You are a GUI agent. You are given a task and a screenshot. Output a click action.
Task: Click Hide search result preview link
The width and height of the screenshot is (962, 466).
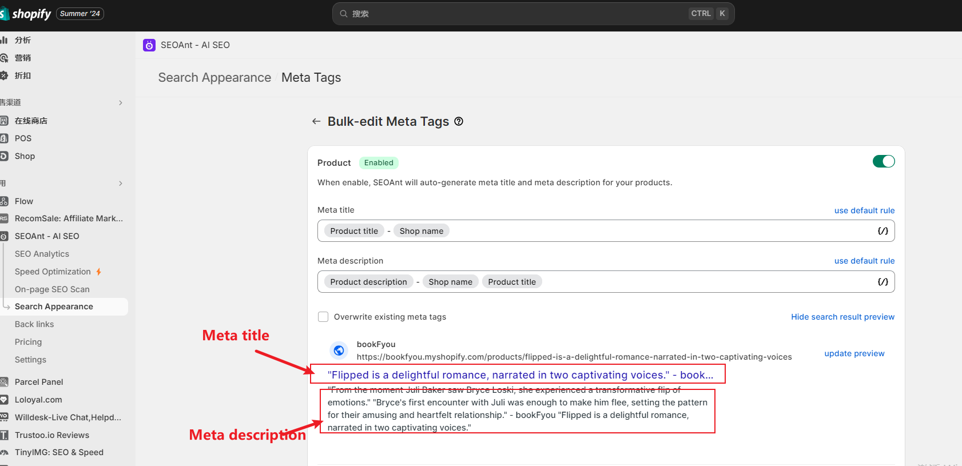pos(842,317)
